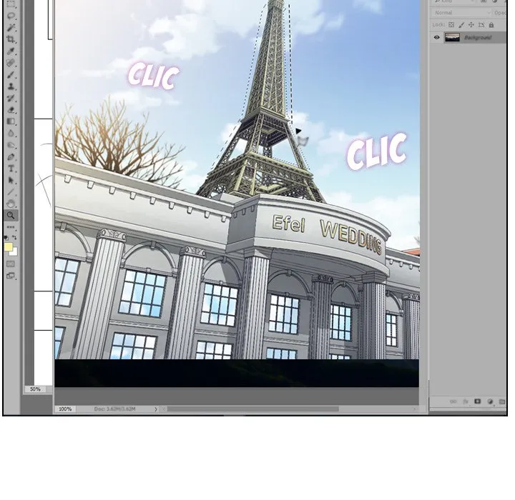
Task: Select the Eyedropper tool
Action: pyautogui.click(x=11, y=51)
